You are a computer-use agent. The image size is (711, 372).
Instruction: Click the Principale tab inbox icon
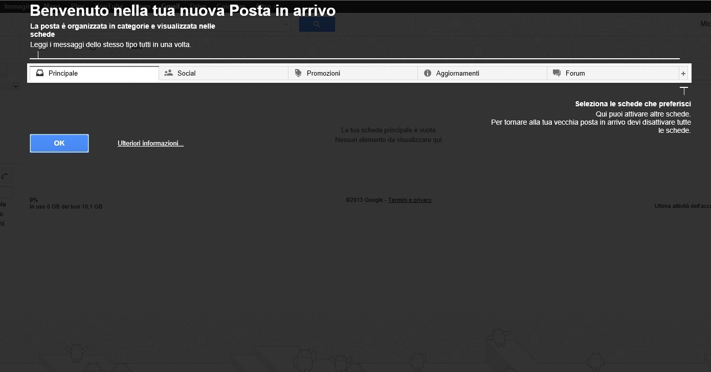[x=40, y=73]
